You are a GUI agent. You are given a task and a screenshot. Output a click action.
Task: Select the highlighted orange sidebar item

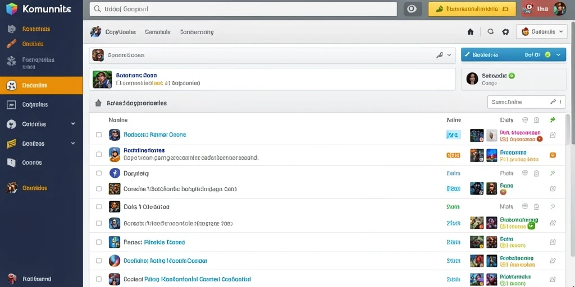tap(42, 85)
